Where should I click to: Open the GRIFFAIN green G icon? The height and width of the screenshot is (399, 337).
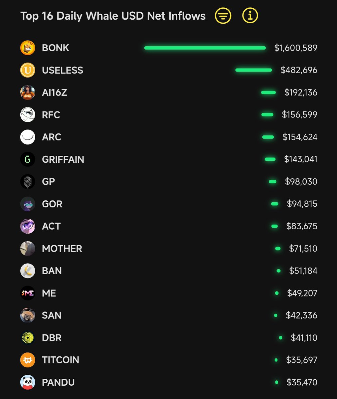pyautogui.click(x=28, y=159)
